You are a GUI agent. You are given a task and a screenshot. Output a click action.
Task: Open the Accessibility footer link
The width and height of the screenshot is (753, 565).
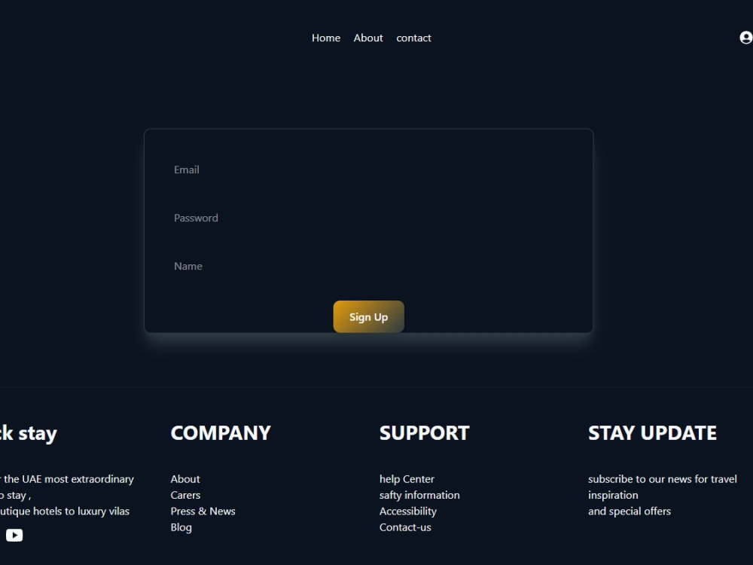(x=407, y=512)
